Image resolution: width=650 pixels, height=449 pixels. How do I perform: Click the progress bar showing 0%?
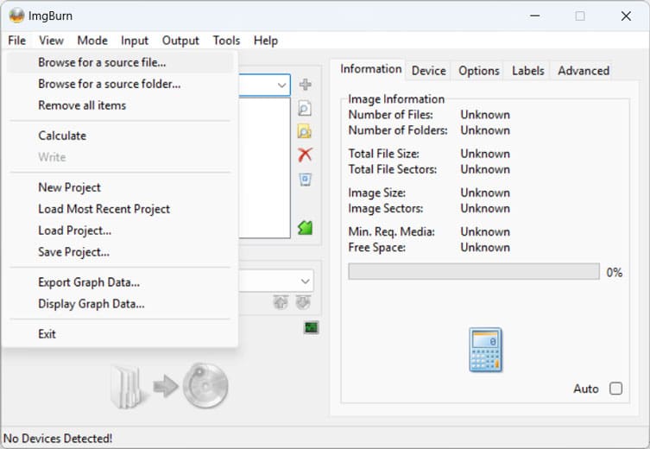[473, 272]
